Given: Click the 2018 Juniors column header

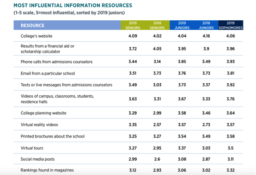Looking at the screenshot, I should point(206,25).
